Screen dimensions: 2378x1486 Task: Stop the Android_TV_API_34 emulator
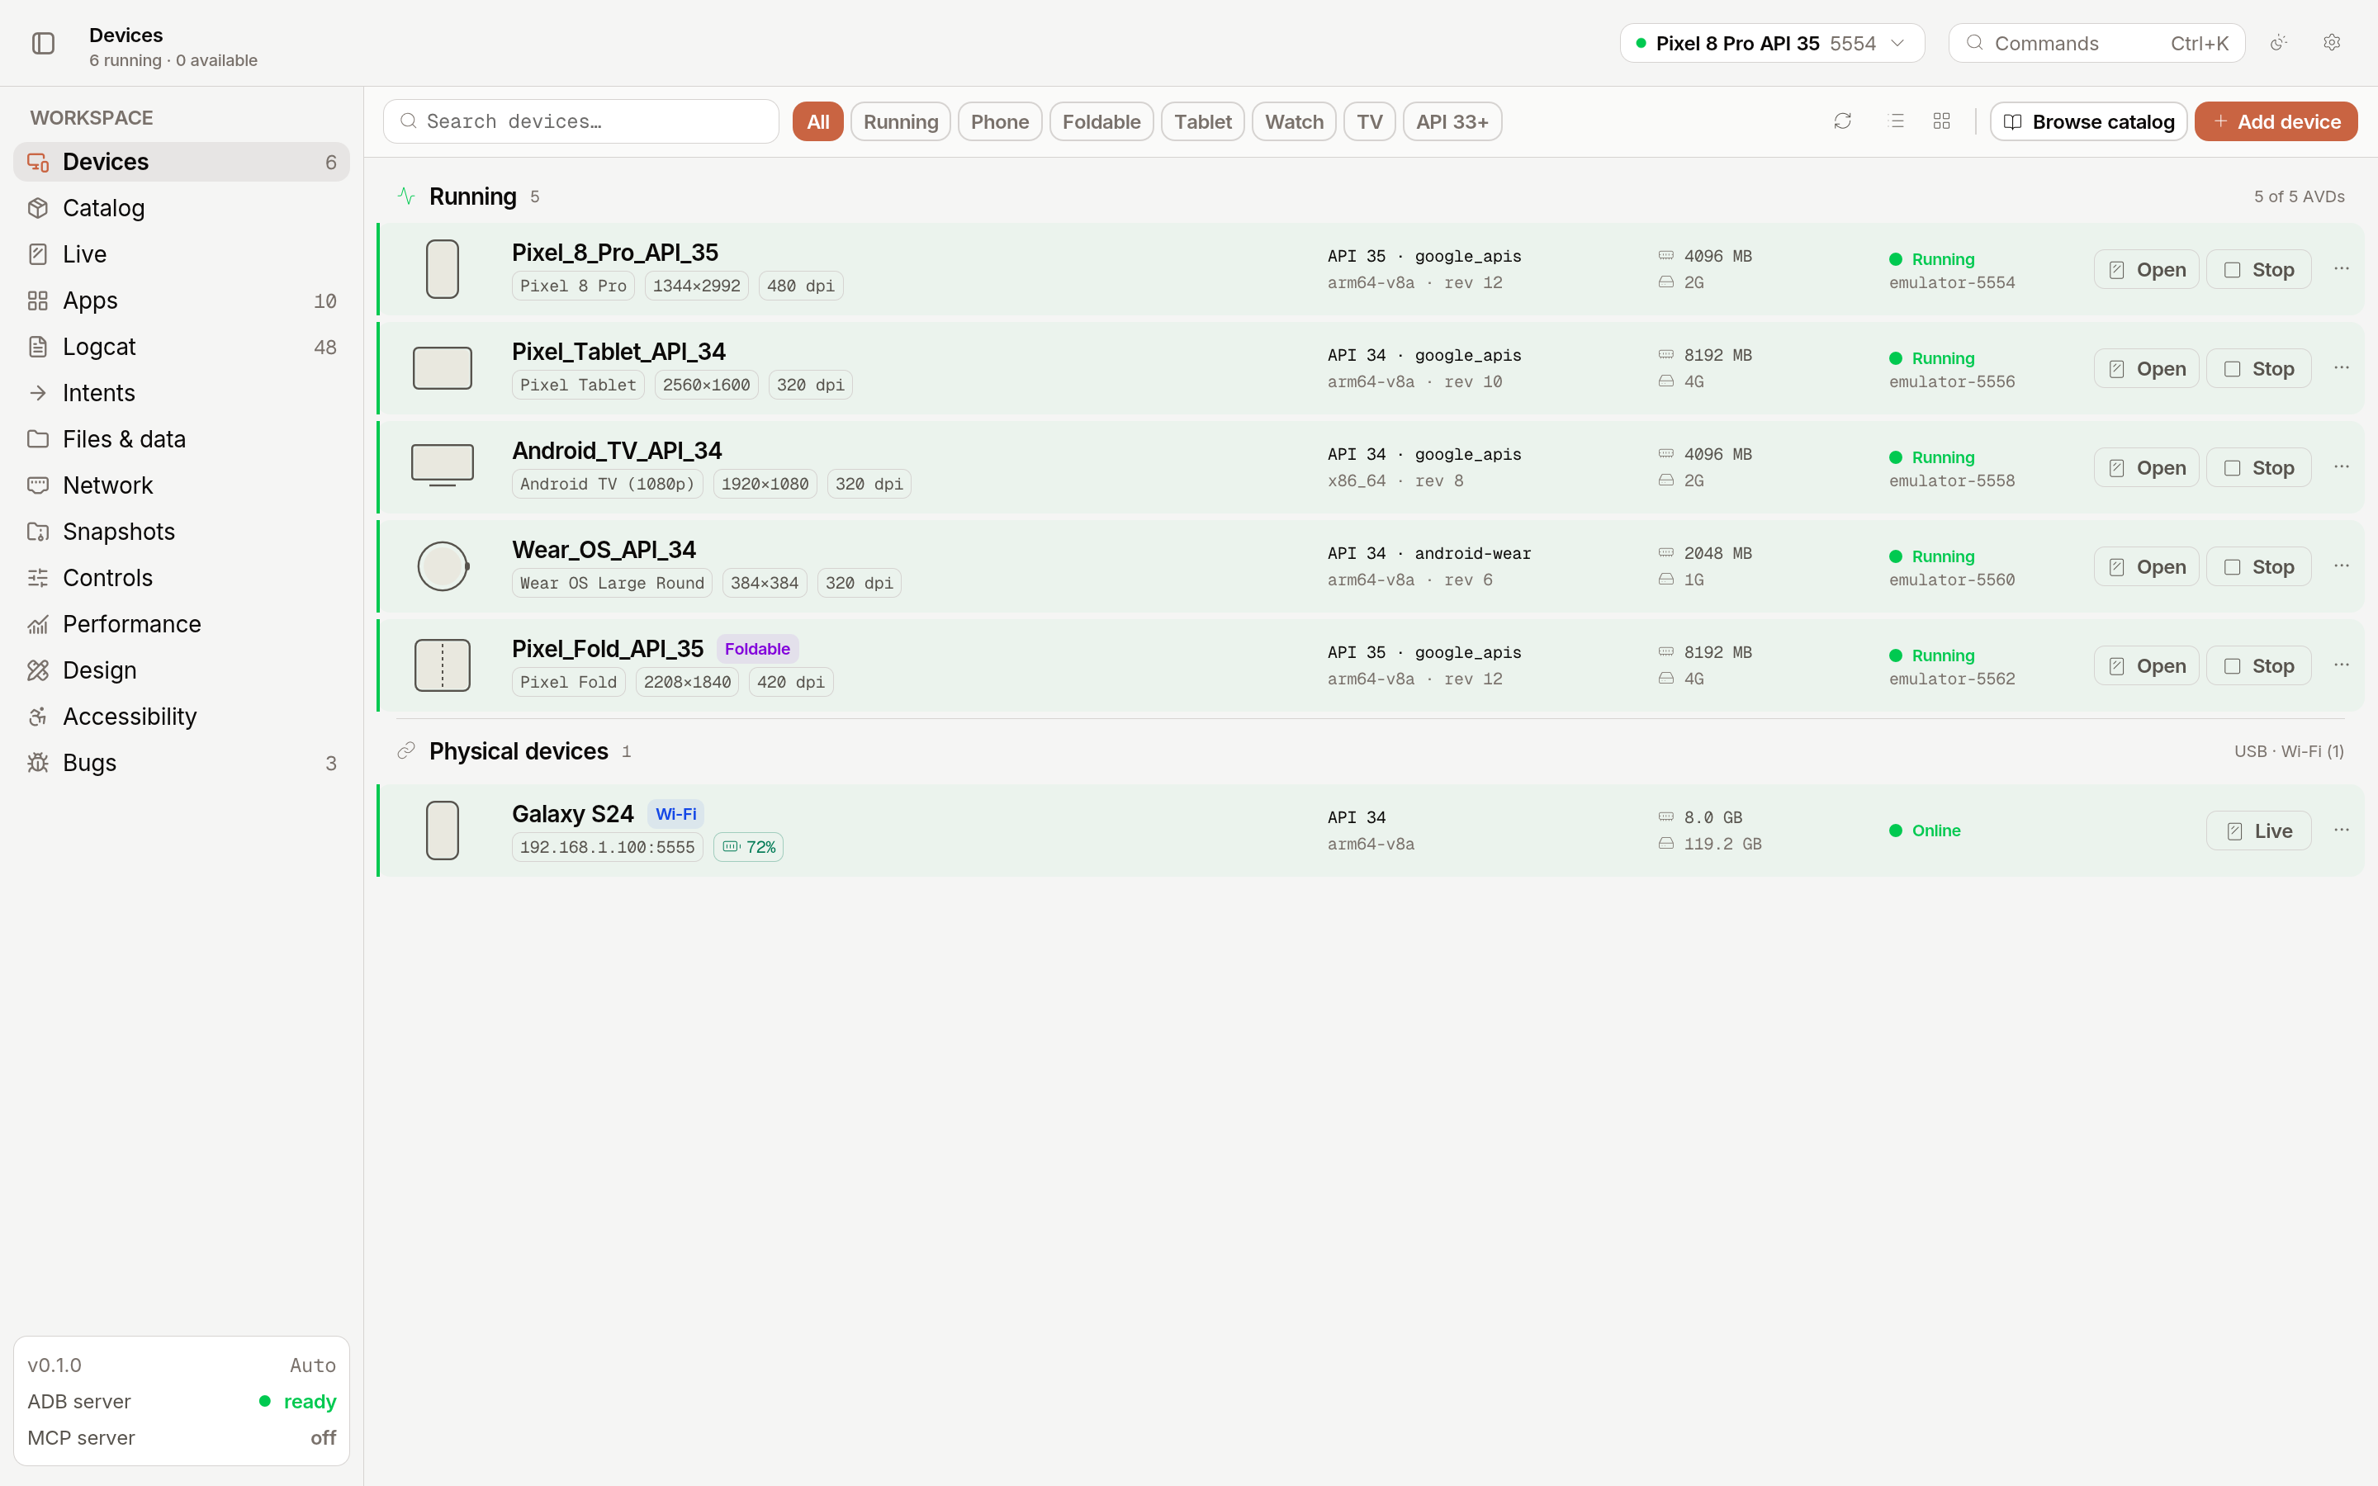click(x=2259, y=468)
